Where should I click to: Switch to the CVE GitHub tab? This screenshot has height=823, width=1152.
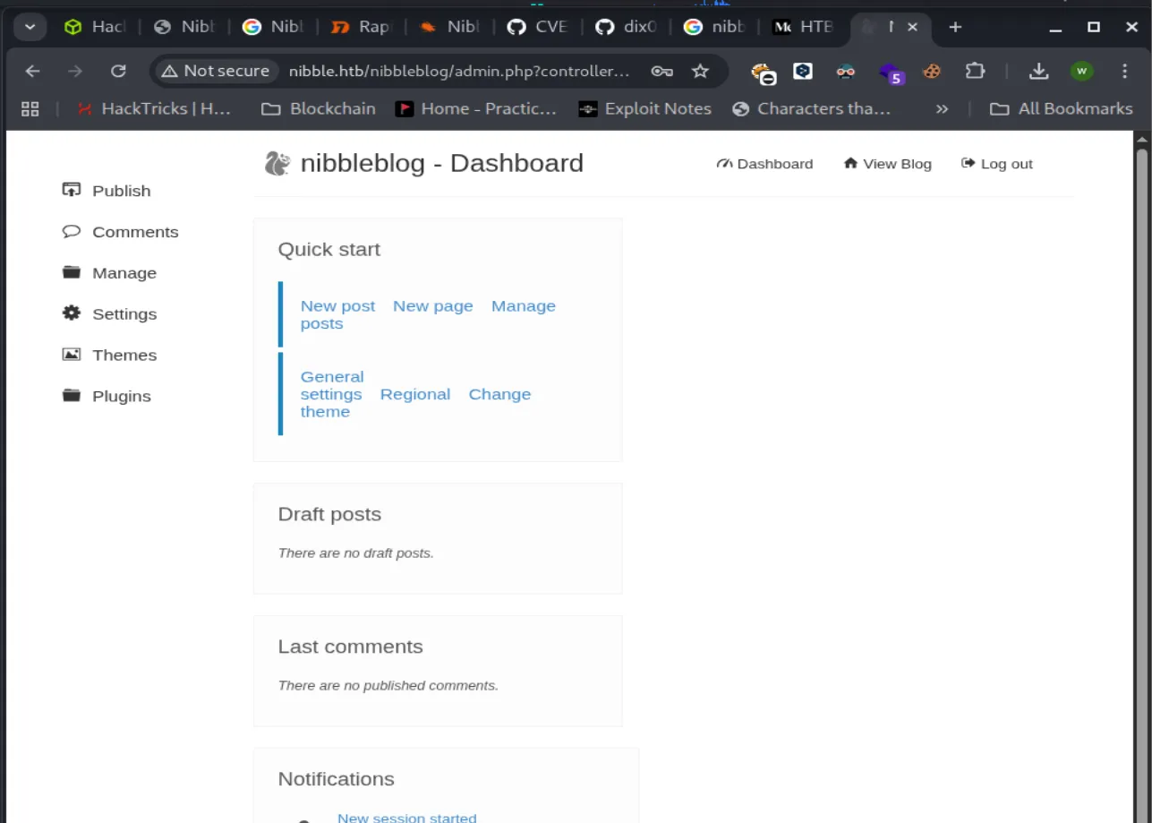(538, 27)
